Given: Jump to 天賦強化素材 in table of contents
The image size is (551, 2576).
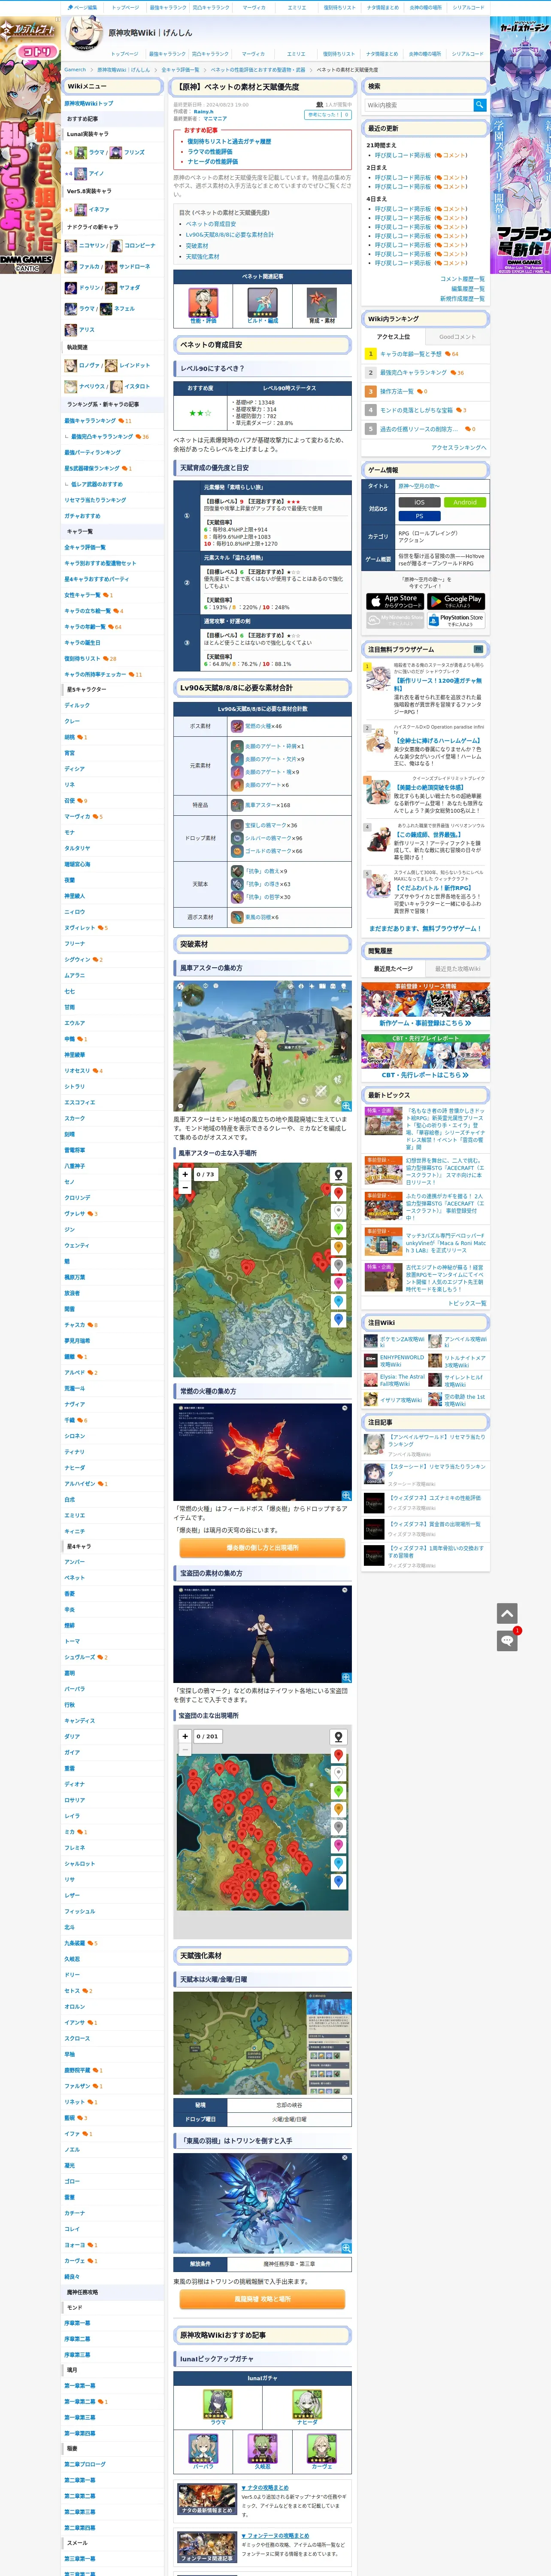Looking at the screenshot, I should (202, 257).
